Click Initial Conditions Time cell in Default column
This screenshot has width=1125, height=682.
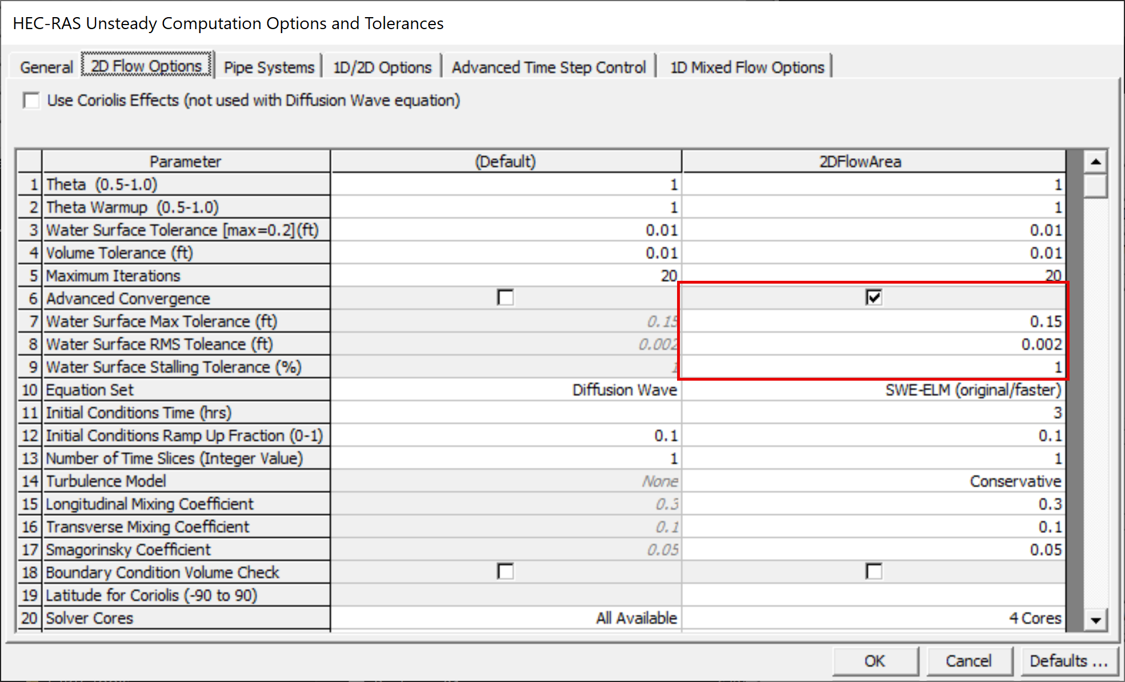(506, 413)
